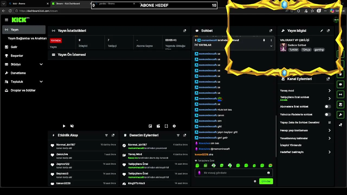Image resolution: width=347 pixels, height=195 pixels.
Task: Play the stream preview
Action: (x=64, y=126)
